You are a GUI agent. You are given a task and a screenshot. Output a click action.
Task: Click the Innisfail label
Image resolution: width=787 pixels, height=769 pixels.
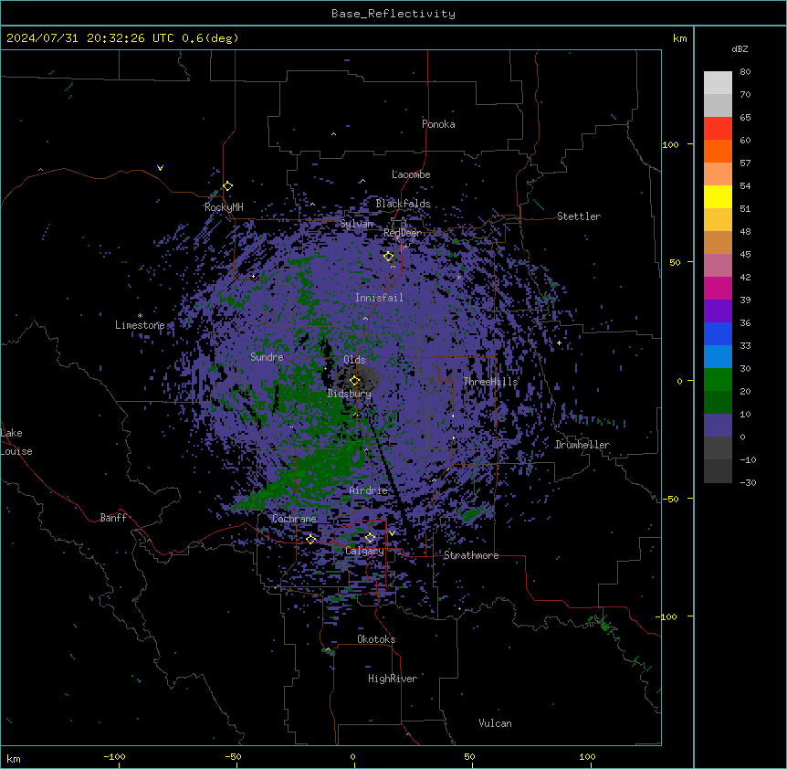[x=379, y=298]
